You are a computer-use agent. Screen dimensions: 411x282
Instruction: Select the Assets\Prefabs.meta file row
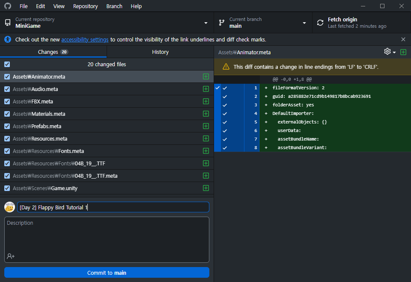107,126
